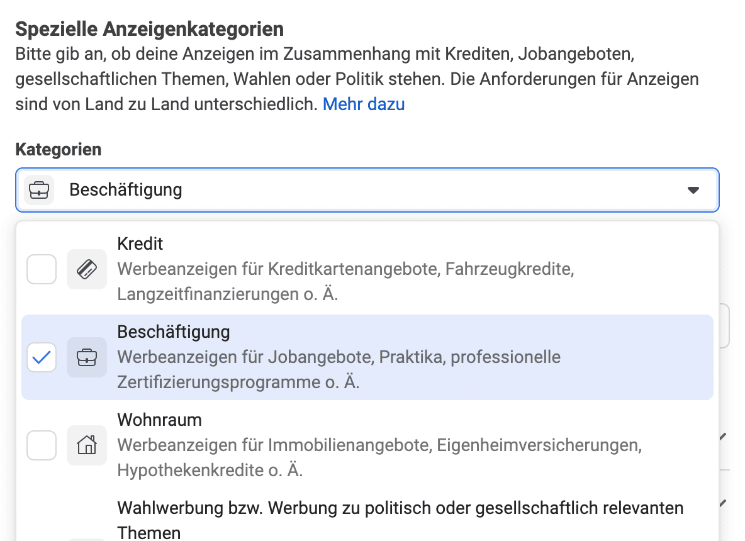Click the briefcase icon in the Kategorien field
This screenshot has width=745, height=541.
(x=39, y=189)
